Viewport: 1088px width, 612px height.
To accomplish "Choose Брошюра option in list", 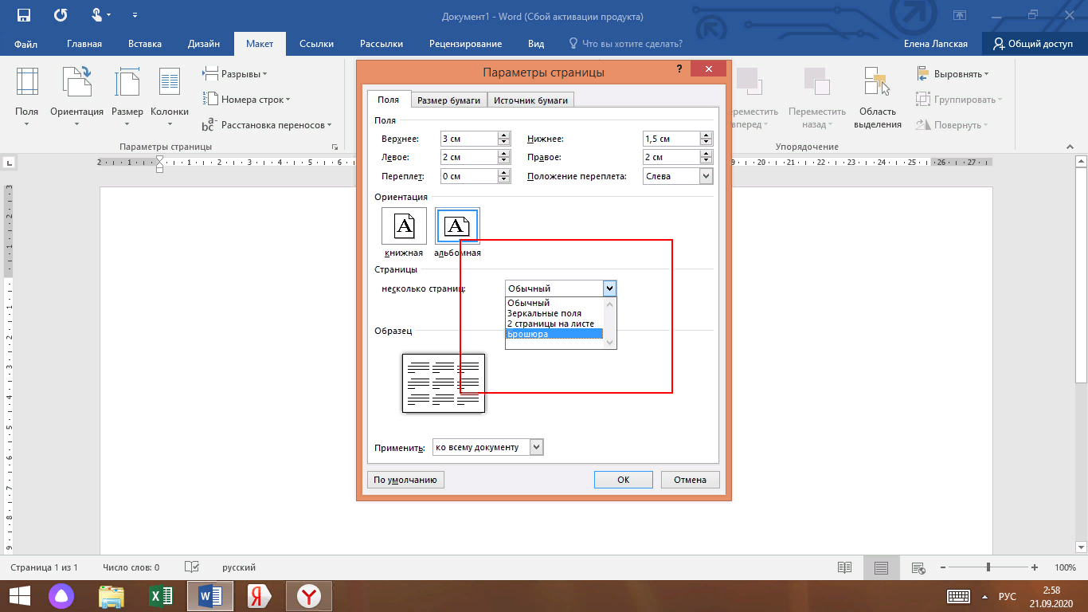I will pos(554,334).
